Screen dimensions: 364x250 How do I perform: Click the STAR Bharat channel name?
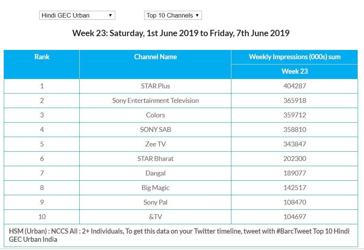155,159
